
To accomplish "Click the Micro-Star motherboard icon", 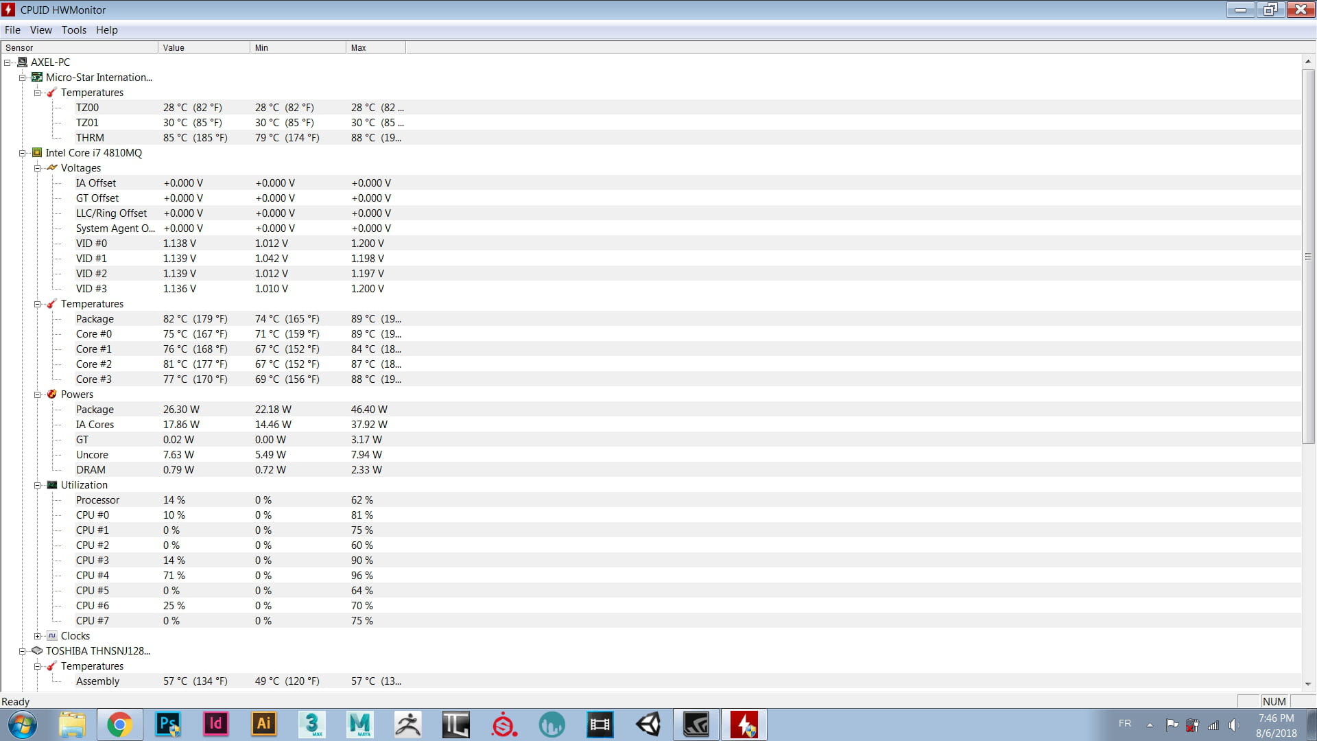I will point(37,78).
